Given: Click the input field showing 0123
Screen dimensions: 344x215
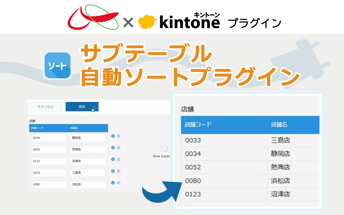Looking at the screenshot, I should [x=49, y=161].
